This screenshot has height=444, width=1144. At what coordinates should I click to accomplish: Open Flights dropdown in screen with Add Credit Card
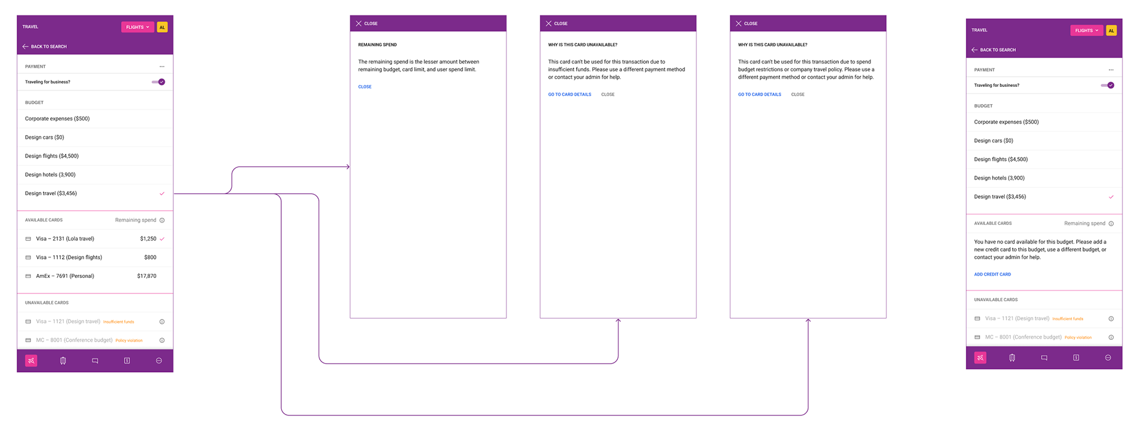(1087, 30)
